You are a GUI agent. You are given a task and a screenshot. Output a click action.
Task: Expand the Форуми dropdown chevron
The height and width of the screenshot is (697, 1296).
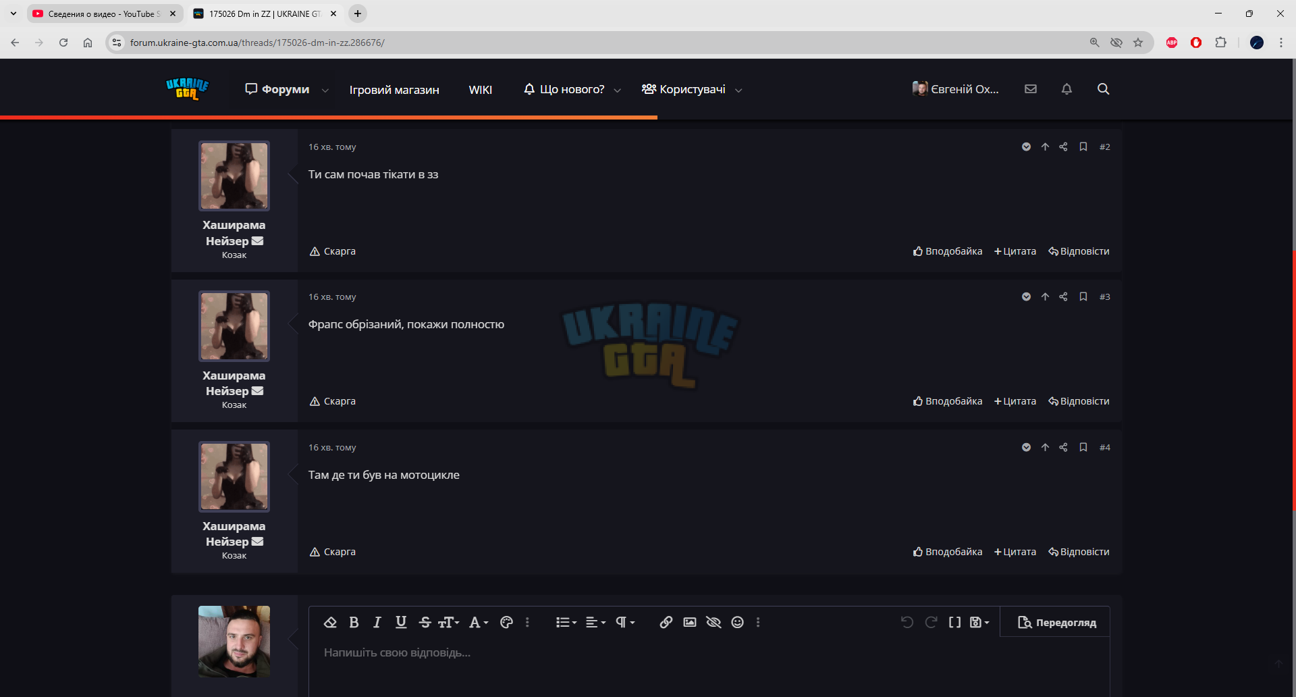(325, 90)
